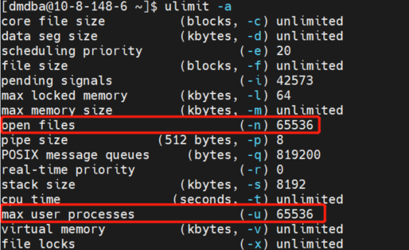
Task: Click 'max locked memory' label
Action: 64,96
